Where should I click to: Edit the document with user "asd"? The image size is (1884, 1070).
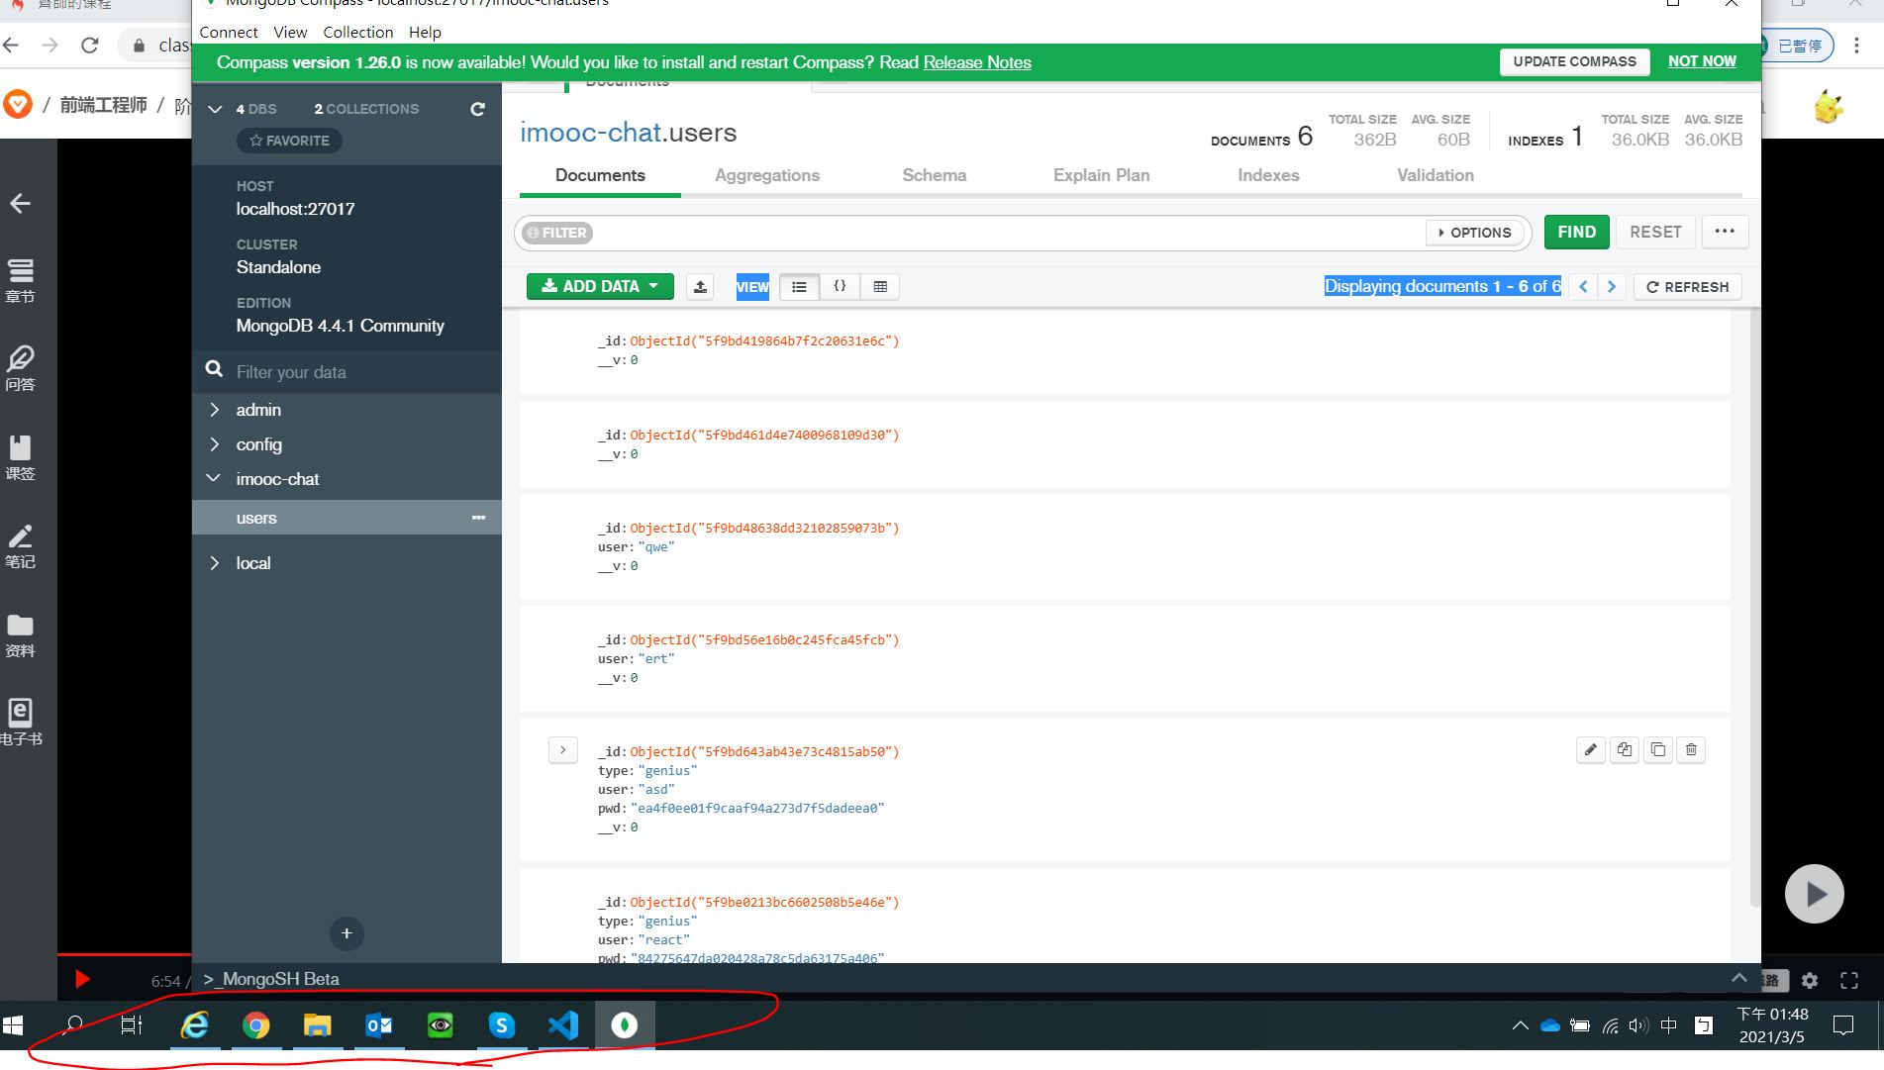[1591, 750]
